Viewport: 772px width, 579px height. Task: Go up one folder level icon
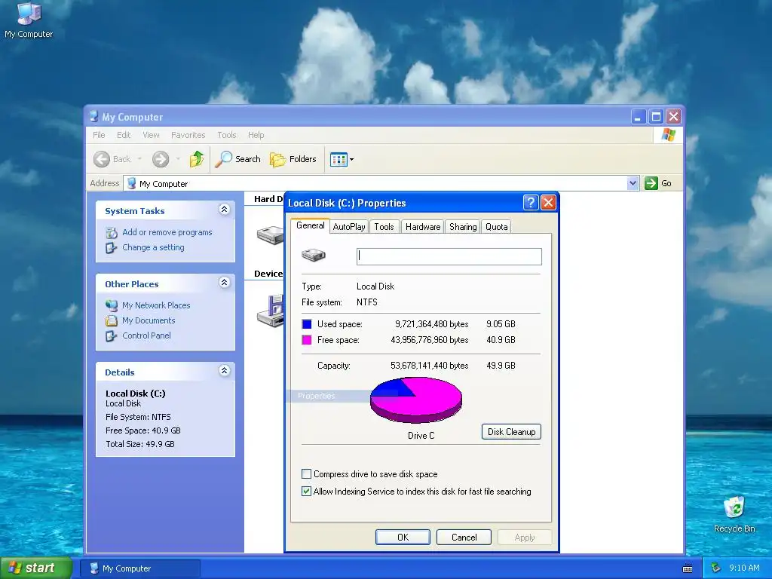[197, 159]
